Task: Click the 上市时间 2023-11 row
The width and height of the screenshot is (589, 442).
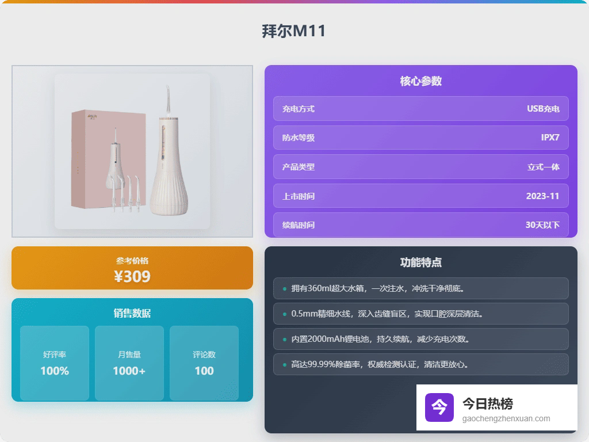Action: point(420,196)
